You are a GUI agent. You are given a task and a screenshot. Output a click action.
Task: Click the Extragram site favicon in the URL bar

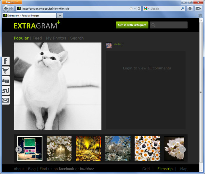click(x=19, y=8)
